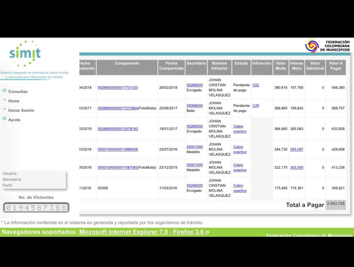The height and width of the screenshot is (267, 354).
Task: Open infraction code C29 link
Action: tap(256, 106)
